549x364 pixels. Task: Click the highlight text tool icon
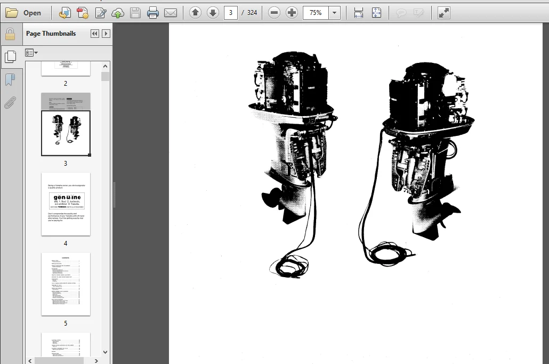coord(418,13)
